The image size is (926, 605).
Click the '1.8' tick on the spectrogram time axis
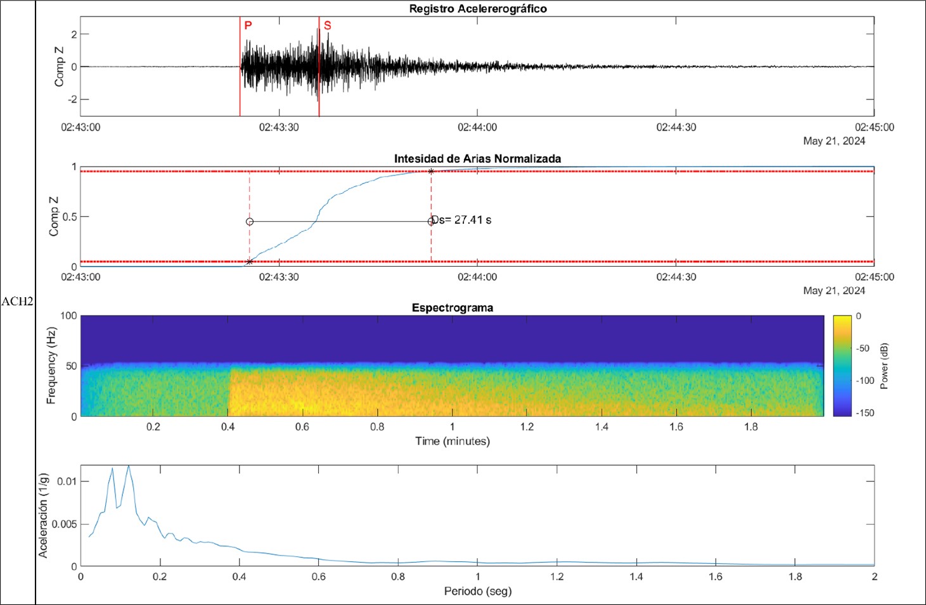(x=751, y=426)
